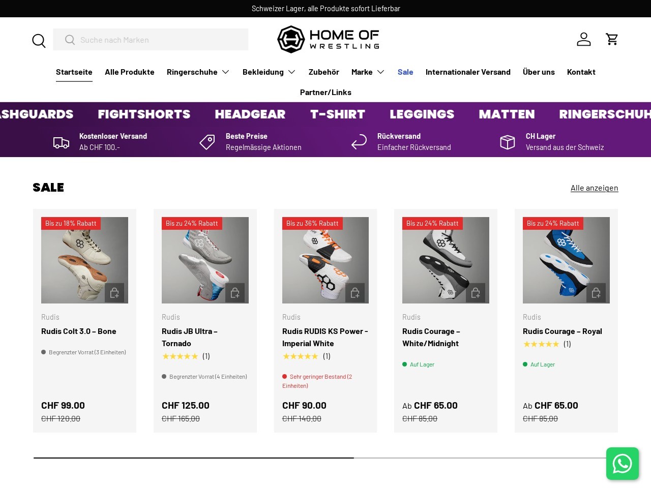Open the Kontakt menu item
651x488 pixels.
pyautogui.click(x=581, y=72)
